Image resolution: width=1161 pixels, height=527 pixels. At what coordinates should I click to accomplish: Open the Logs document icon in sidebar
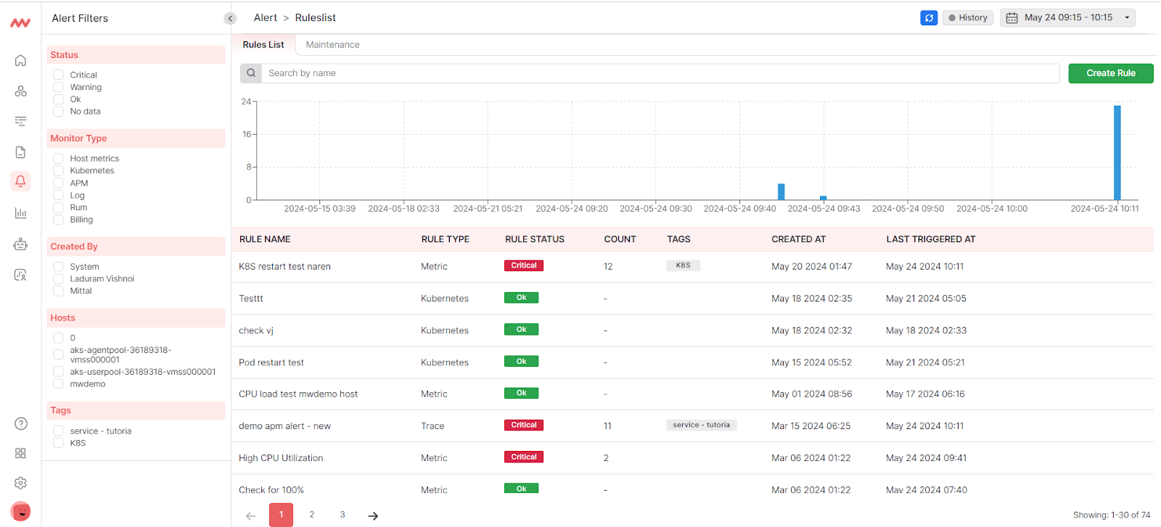[x=20, y=152]
